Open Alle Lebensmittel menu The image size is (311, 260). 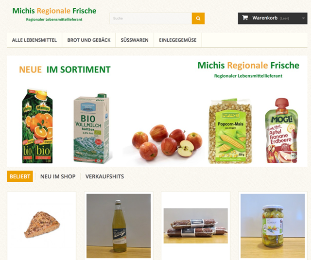coord(35,40)
